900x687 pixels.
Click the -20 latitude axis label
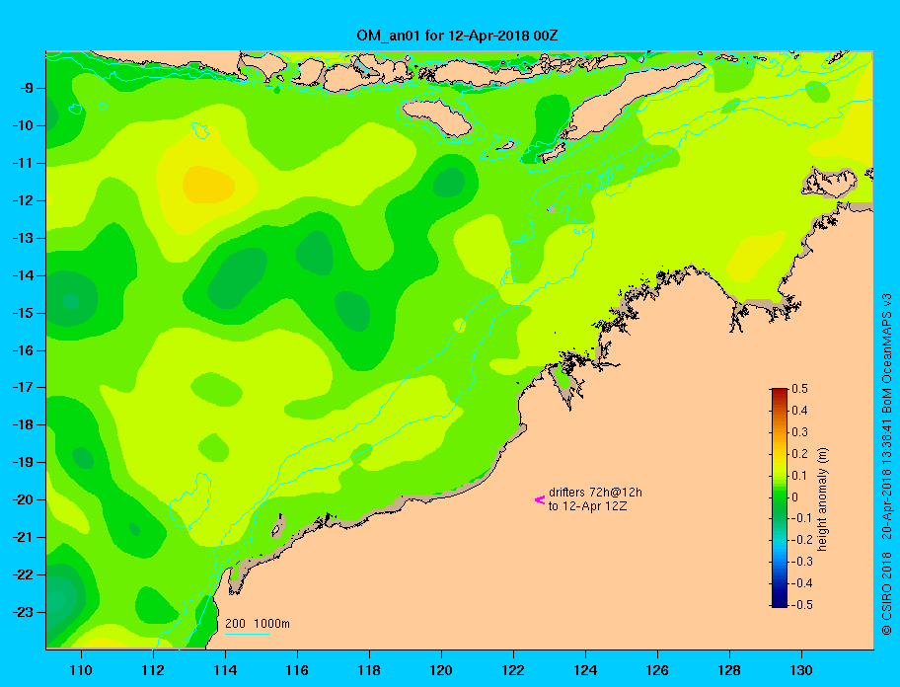pyautogui.click(x=23, y=499)
